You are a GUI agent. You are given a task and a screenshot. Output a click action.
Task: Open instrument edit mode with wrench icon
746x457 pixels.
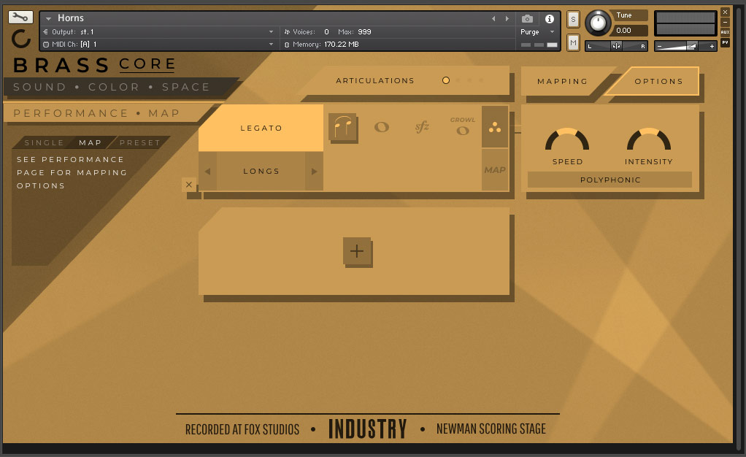[20, 18]
